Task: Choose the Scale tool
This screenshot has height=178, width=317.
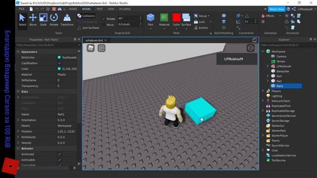Action: 43,20
